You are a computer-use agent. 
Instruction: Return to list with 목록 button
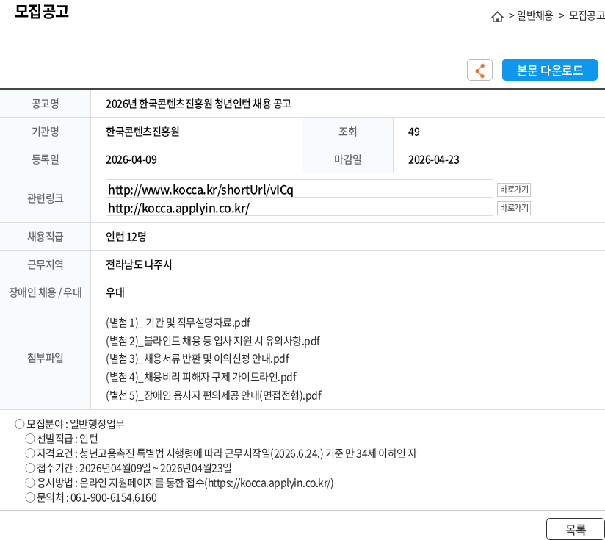click(576, 529)
